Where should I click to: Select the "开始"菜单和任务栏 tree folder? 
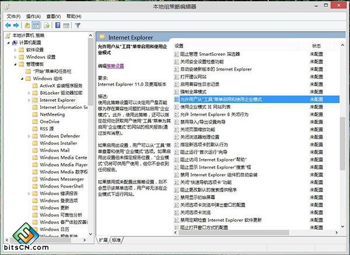[x=52, y=72]
